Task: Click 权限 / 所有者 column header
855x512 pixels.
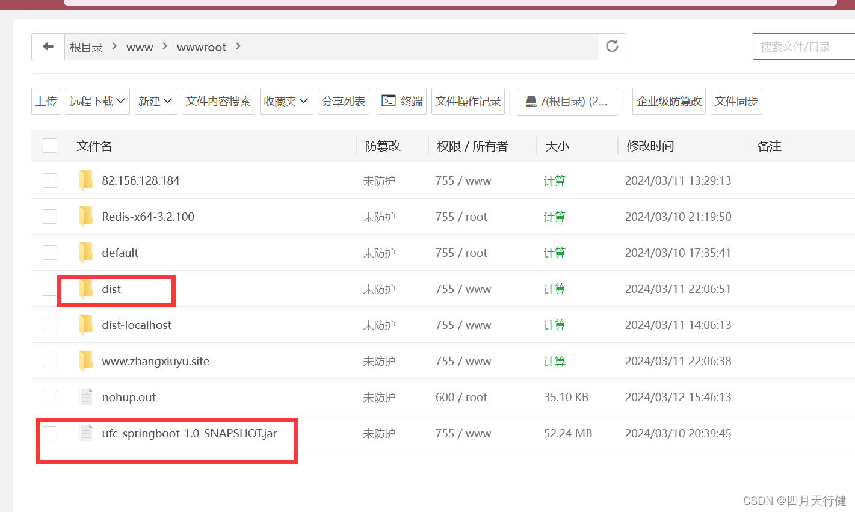Action: coord(472,146)
